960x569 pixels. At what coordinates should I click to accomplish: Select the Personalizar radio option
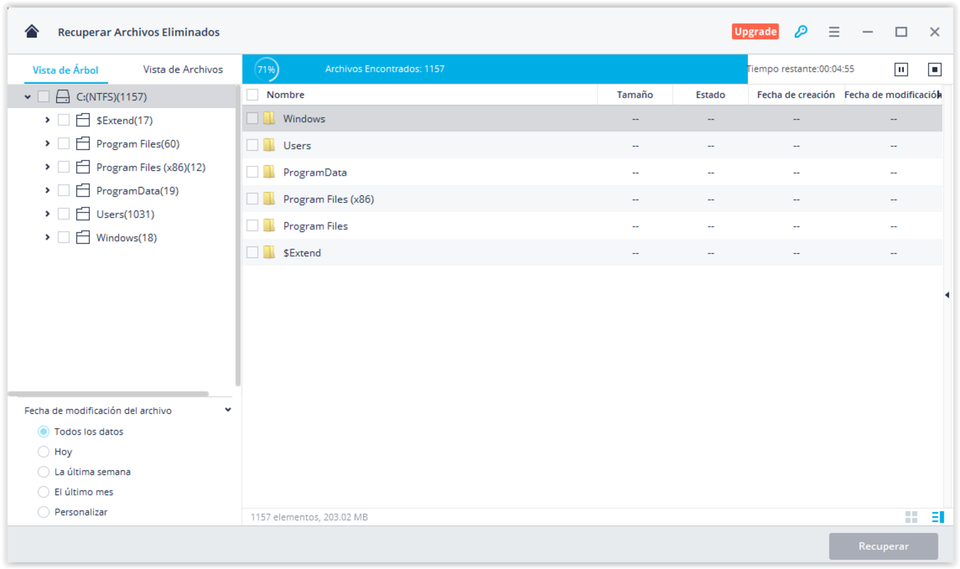coord(43,512)
